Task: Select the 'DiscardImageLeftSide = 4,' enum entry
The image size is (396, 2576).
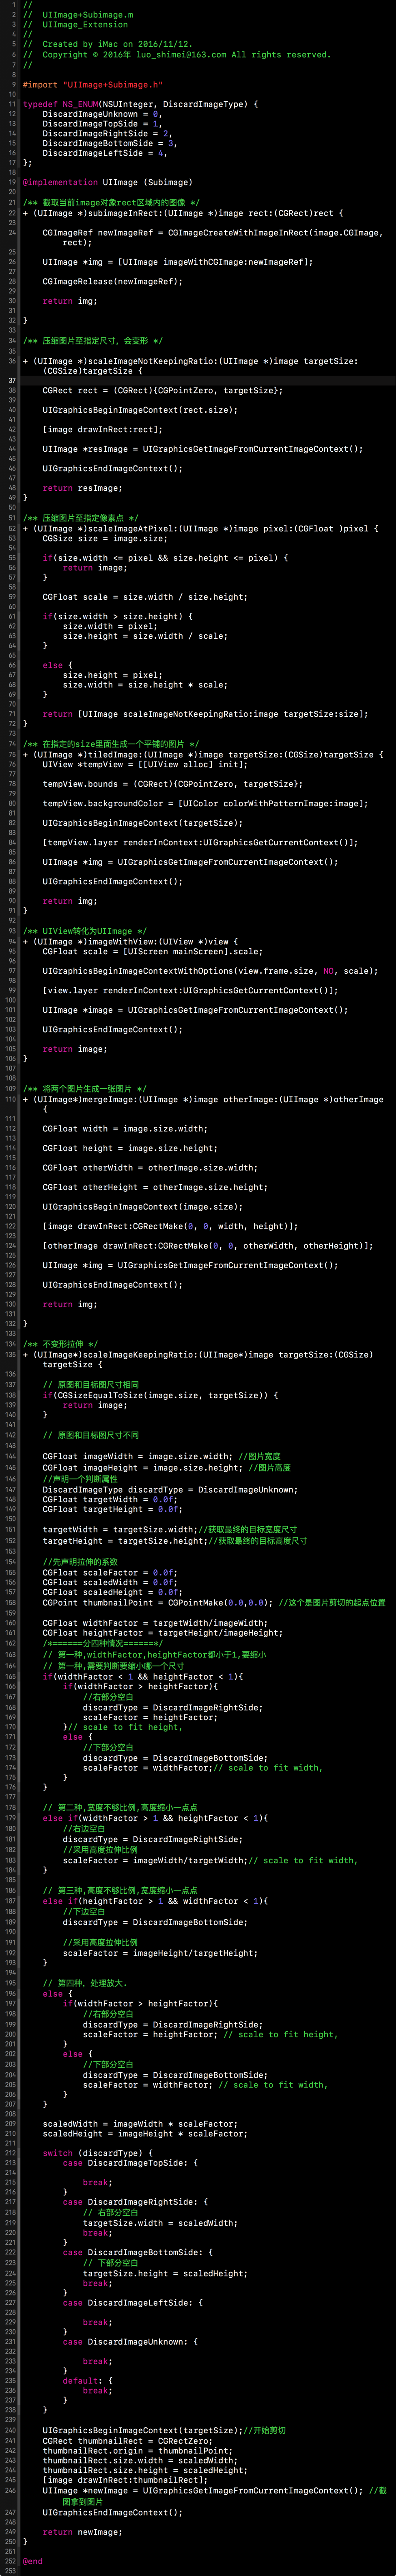Action: (x=105, y=153)
